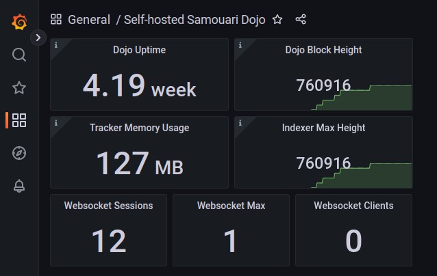
Task: Share the dashboard via share icon
Action: coord(301,19)
